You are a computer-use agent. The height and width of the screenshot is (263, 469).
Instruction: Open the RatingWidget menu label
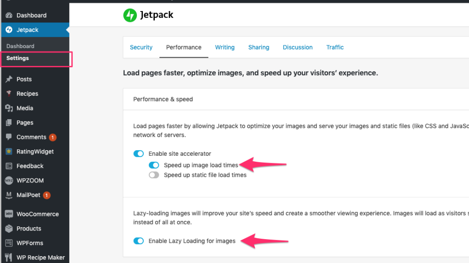[x=35, y=152]
